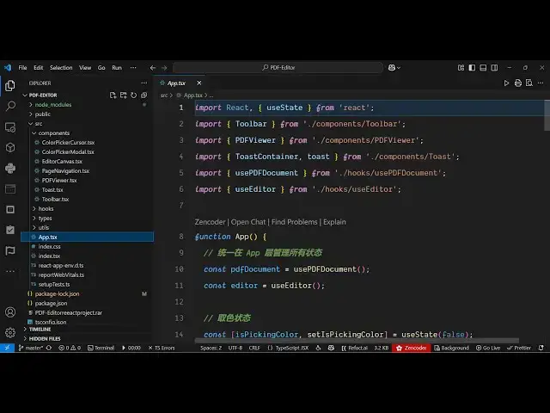Open the Explorer view in activity bar
550x413 pixels.
pyautogui.click(x=10, y=85)
